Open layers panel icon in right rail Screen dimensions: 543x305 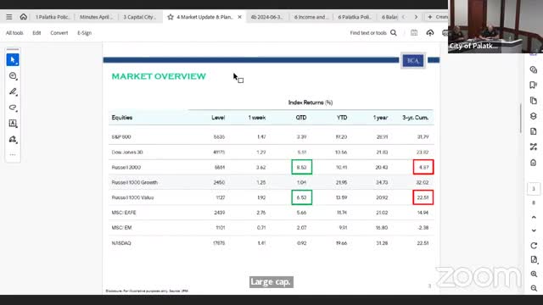click(x=534, y=116)
